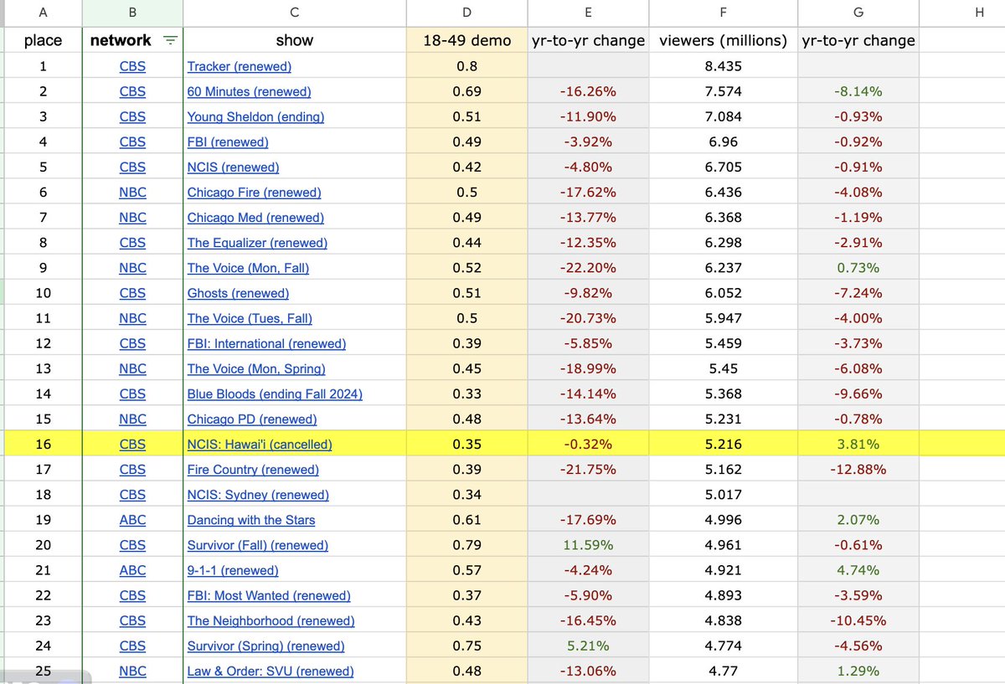The width and height of the screenshot is (1005, 684).
Task: Open NCIS: Sydney (renewed) link
Action: [x=258, y=495]
